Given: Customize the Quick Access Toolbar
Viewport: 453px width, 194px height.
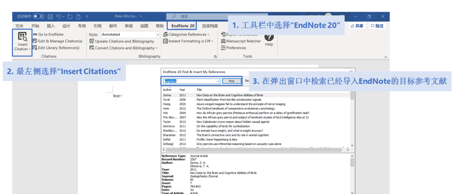Looking at the screenshot, I should [87, 16].
